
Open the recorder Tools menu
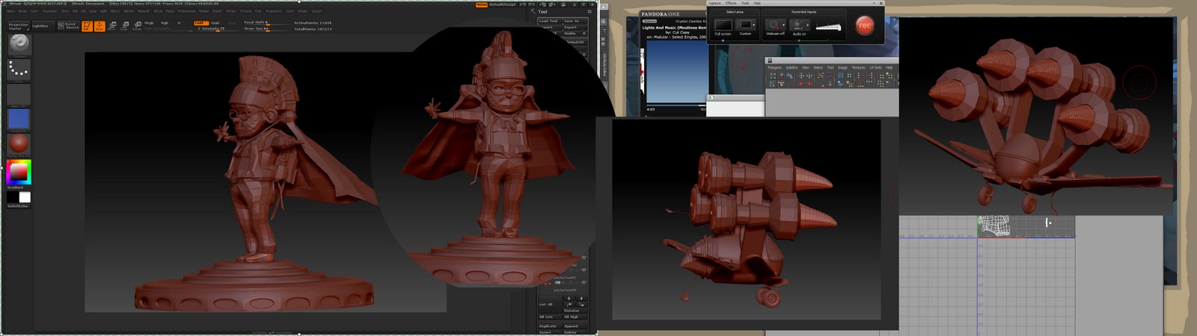[x=744, y=3]
